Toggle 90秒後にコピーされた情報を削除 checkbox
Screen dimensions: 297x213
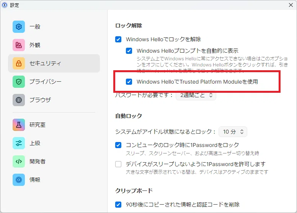coord(118,205)
